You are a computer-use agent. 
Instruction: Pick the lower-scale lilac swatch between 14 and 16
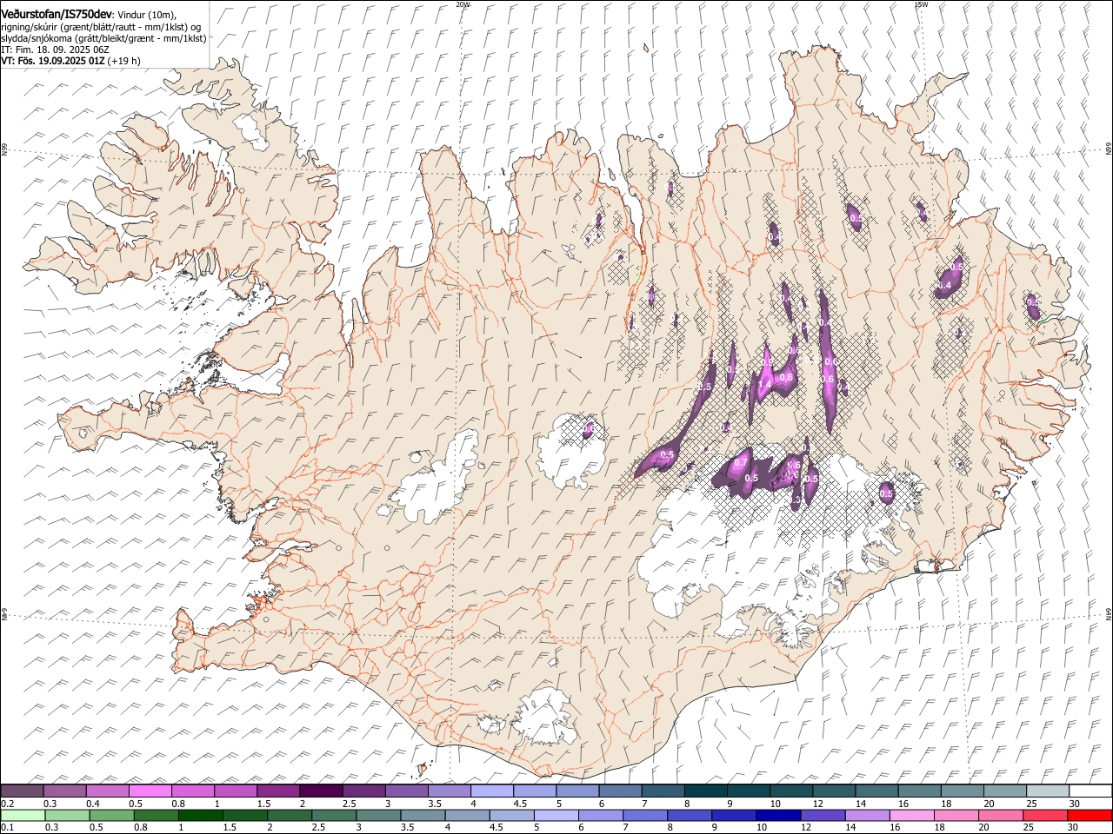click(868, 815)
